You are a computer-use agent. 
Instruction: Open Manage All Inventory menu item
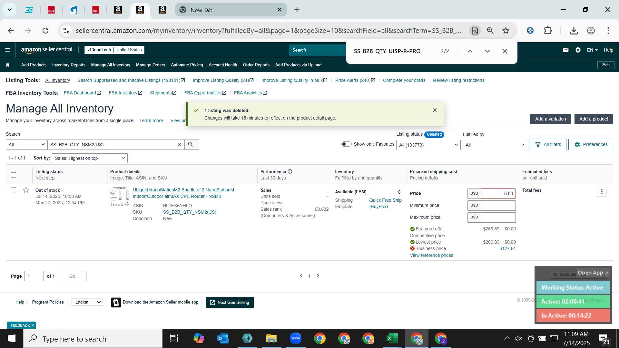[111, 65]
